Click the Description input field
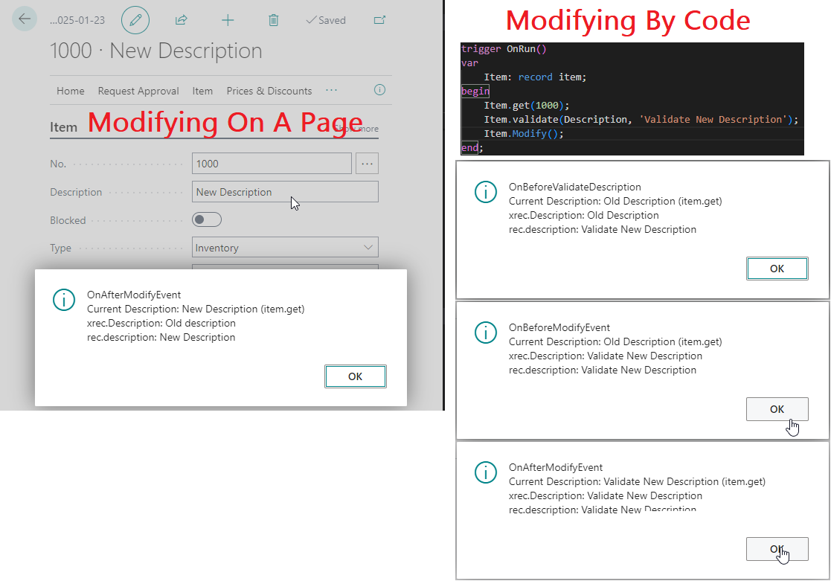Image resolution: width=831 pixels, height=581 pixels. [x=285, y=191]
